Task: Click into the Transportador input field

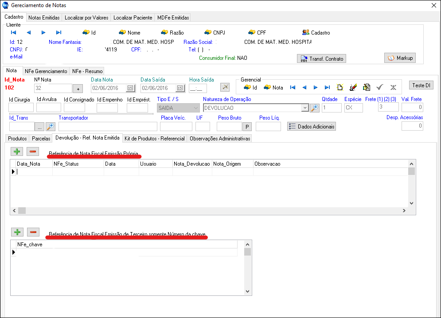Action: click(x=108, y=126)
